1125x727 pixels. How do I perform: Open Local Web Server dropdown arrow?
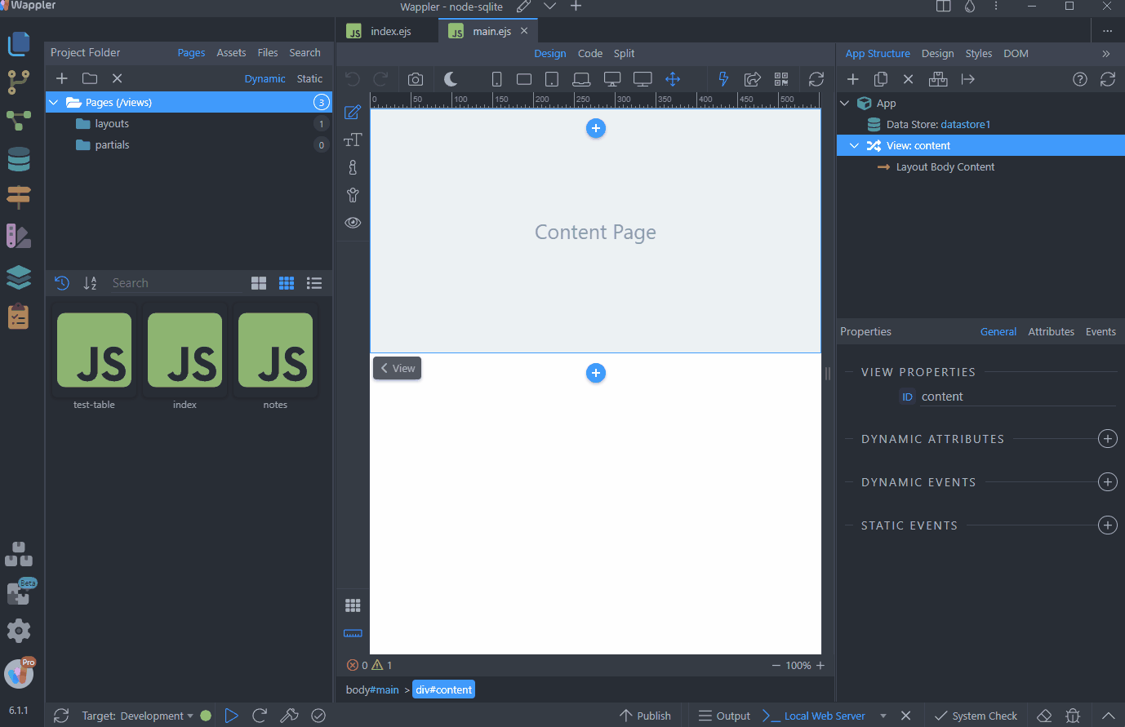coord(883,716)
